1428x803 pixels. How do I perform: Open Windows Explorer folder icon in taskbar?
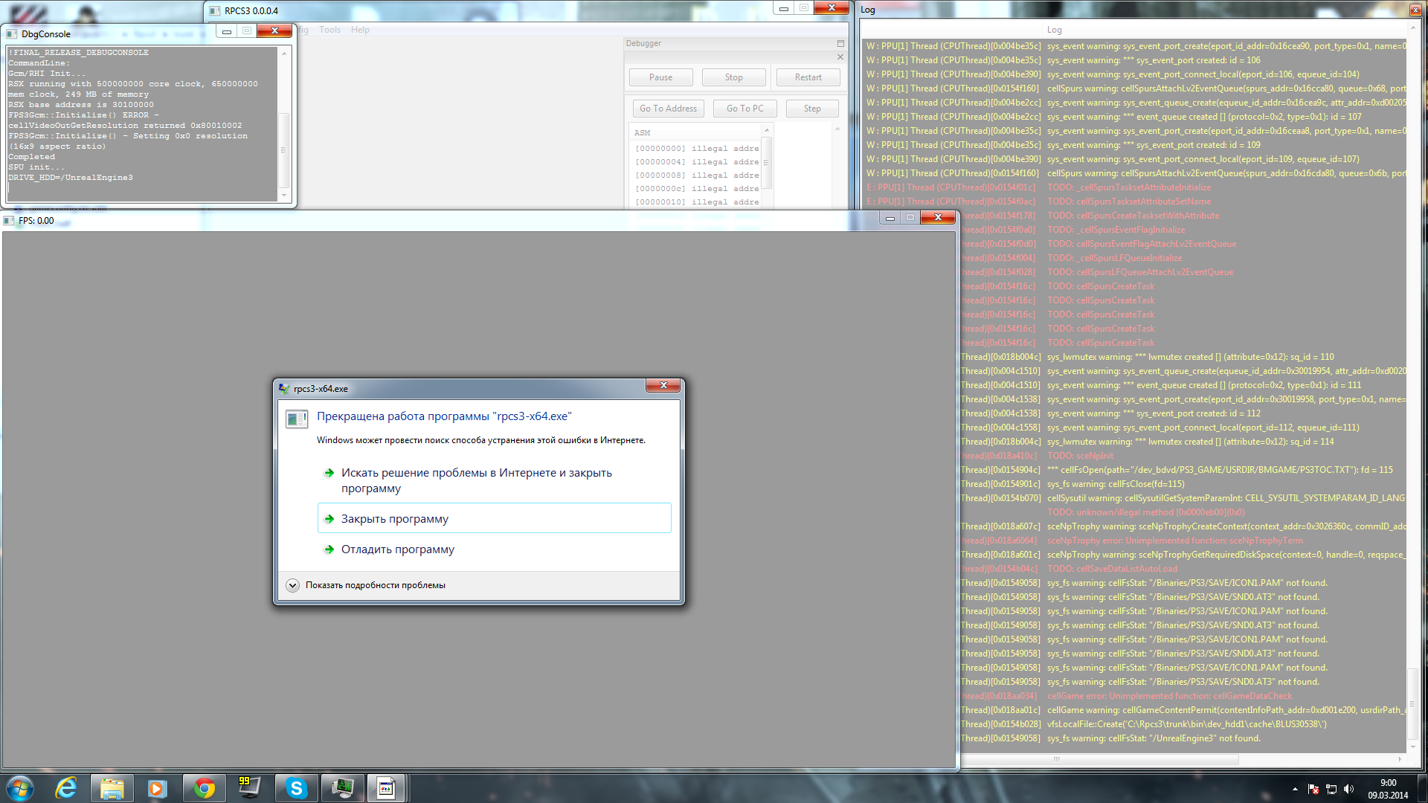112,788
